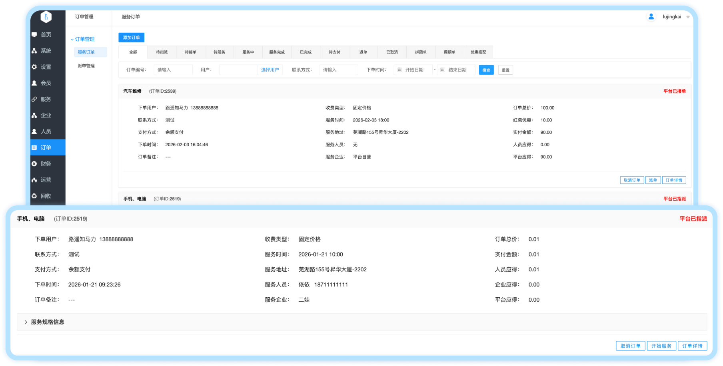
Task: Collapse the 订单管理 tree group
Action: 72,39
